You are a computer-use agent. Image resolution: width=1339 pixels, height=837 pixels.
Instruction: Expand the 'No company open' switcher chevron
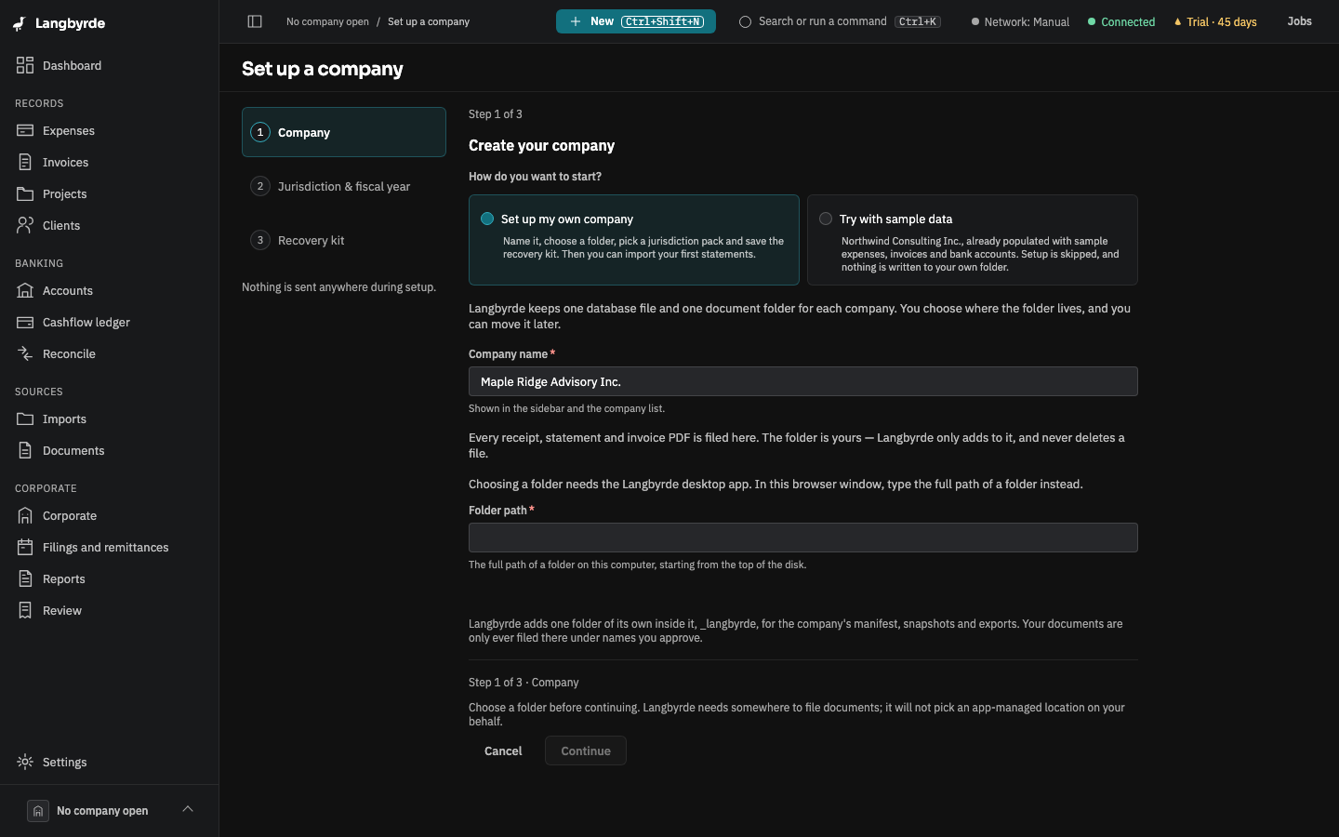[188, 809]
